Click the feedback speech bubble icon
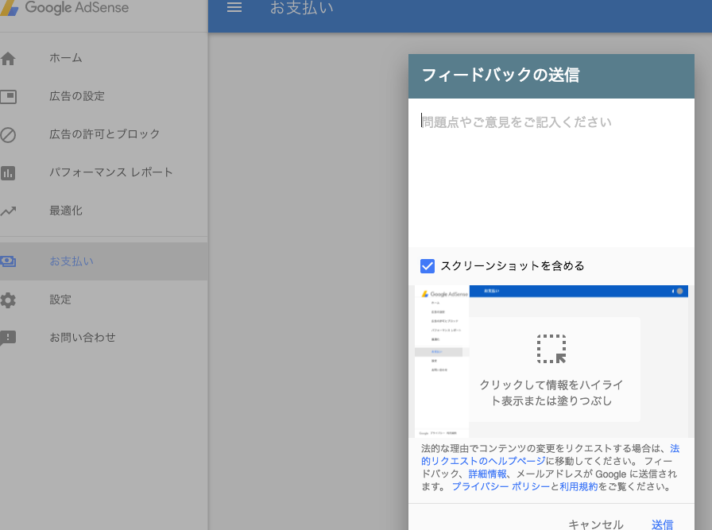 (8, 338)
